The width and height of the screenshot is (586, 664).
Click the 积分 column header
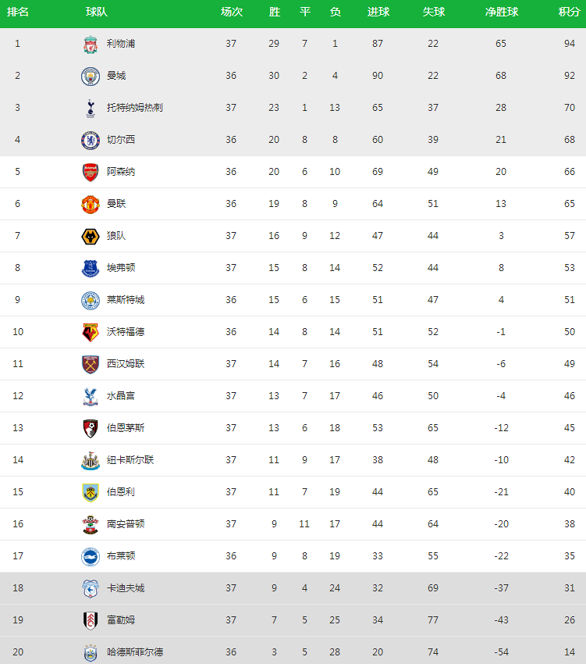(x=569, y=12)
